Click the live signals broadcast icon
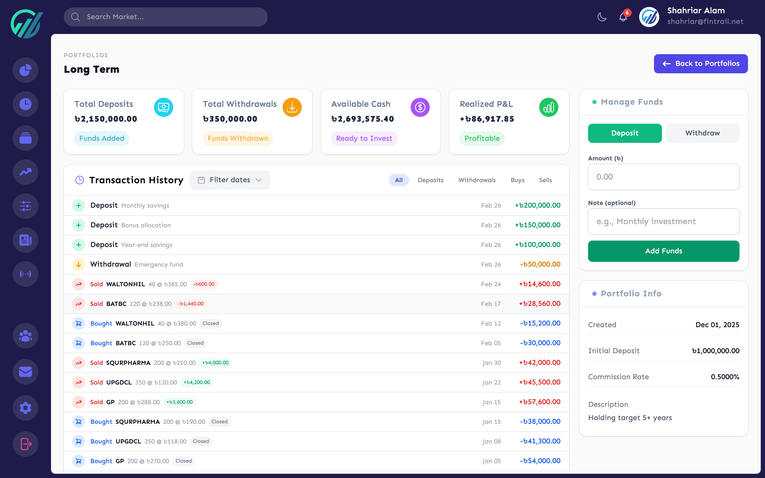This screenshot has height=478, width=765. click(25, 274)
